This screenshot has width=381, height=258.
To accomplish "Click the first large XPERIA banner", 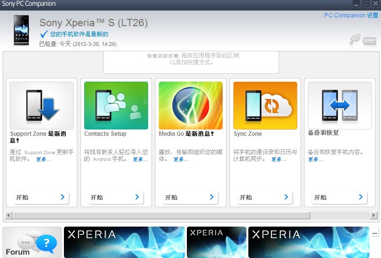I will (124, 242).
